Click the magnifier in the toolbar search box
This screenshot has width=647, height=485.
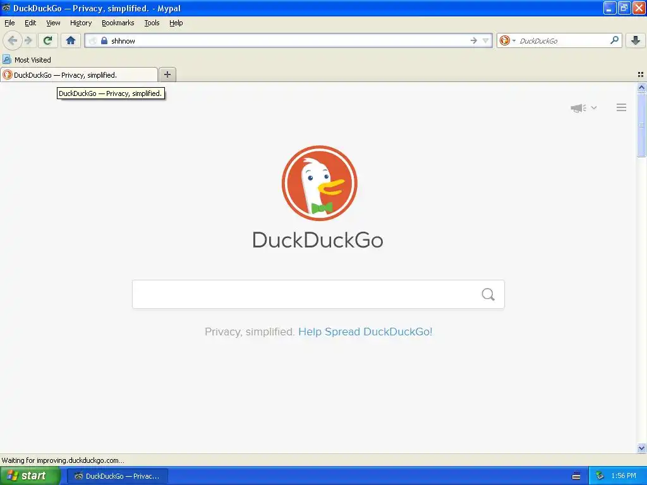tap(614, 40)
